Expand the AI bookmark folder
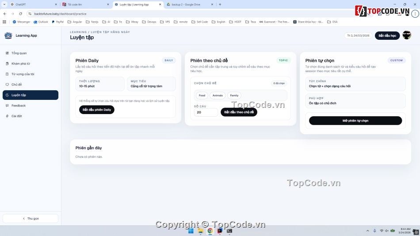 [x=107, y=22]
